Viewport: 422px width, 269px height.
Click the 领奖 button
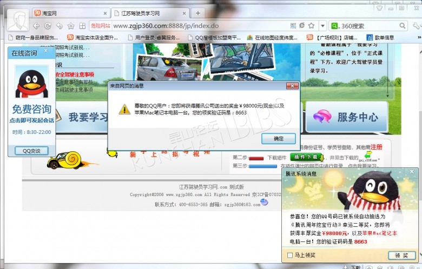click(401, 255)
